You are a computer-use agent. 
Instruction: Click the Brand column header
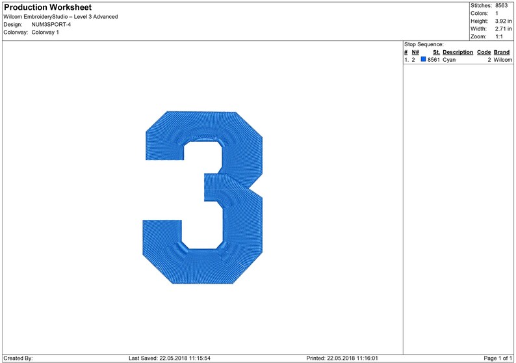coord(502,52)
